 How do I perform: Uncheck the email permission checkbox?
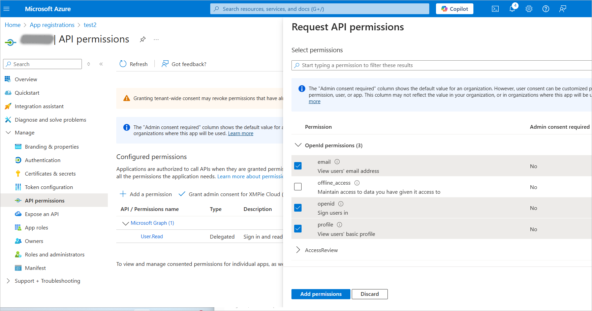298,166
